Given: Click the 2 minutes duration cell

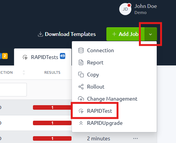Looking at the screenshot, I should [x=98, y=138].
